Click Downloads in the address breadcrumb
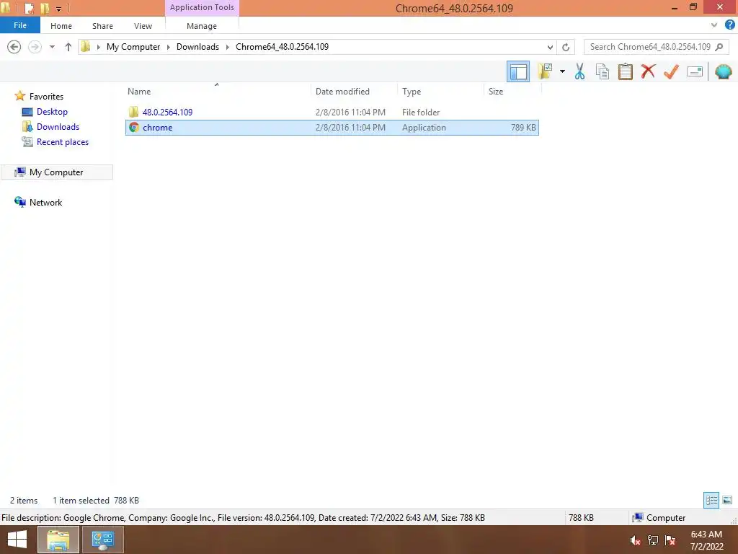 point(197,47)
